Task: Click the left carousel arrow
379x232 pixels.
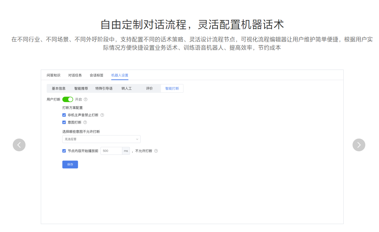Action: click(19, 145)
